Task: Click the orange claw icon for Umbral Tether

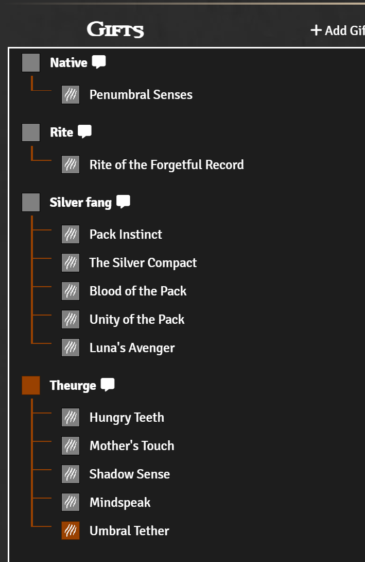Action: coord(71,531)
